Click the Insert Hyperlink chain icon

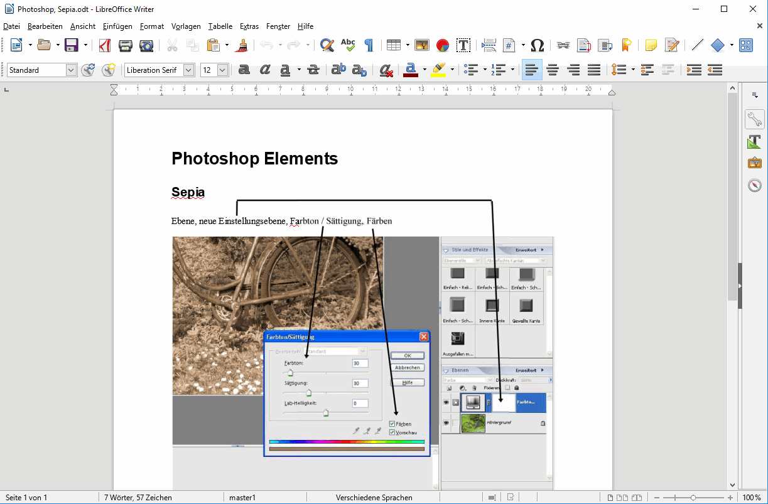[x=563, y=45]
